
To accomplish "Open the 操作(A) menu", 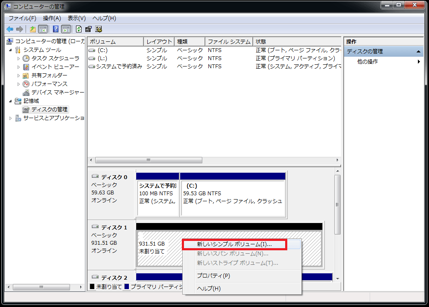I will pos(52,18).
